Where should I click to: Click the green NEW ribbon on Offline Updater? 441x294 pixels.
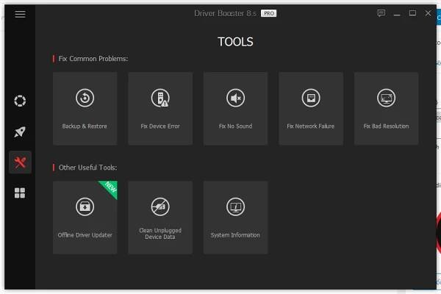pos(110,188)
